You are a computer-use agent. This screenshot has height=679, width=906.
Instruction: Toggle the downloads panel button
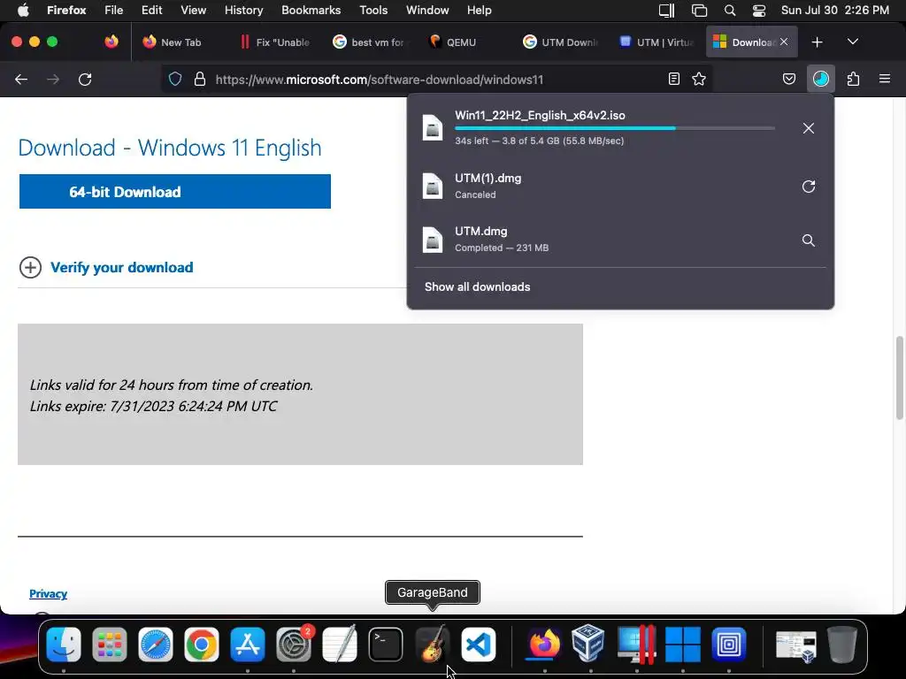click(820, 79)
